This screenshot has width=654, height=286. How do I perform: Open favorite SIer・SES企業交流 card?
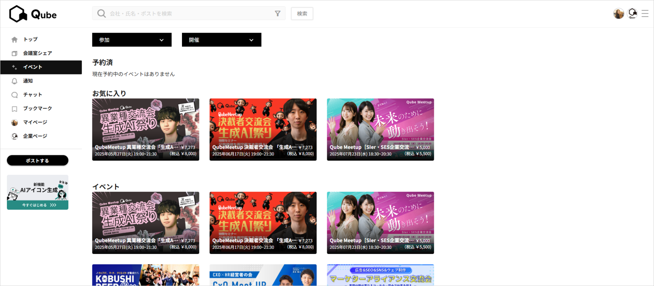click(x=380, y=130)
